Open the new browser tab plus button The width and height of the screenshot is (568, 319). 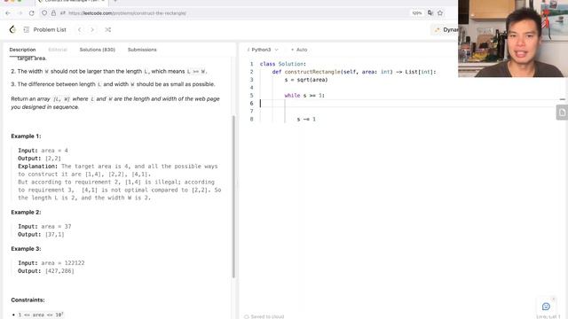coord(115,2)
